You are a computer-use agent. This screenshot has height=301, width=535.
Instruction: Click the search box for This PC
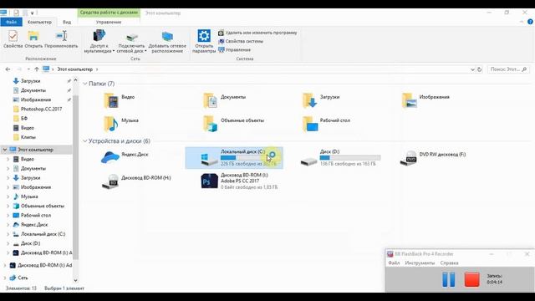[x=508, y=69]
